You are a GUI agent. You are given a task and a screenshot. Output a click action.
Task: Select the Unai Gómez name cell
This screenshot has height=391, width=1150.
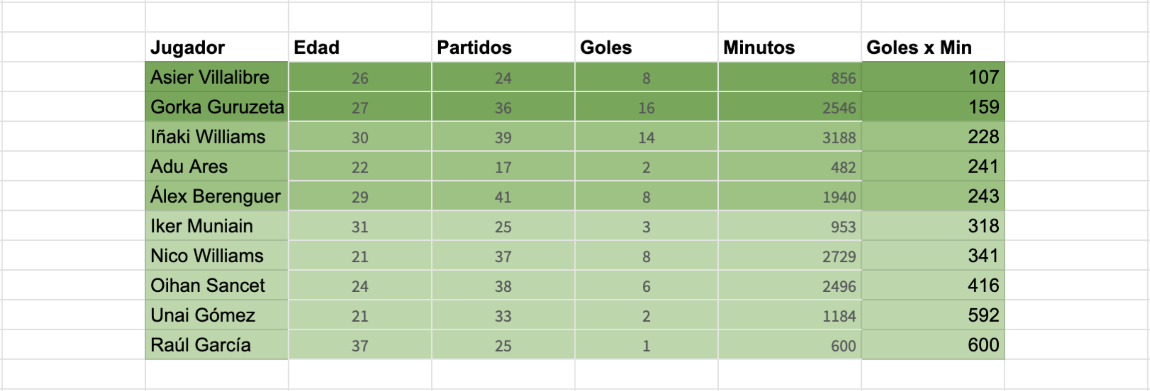click(x=216, y=315)
